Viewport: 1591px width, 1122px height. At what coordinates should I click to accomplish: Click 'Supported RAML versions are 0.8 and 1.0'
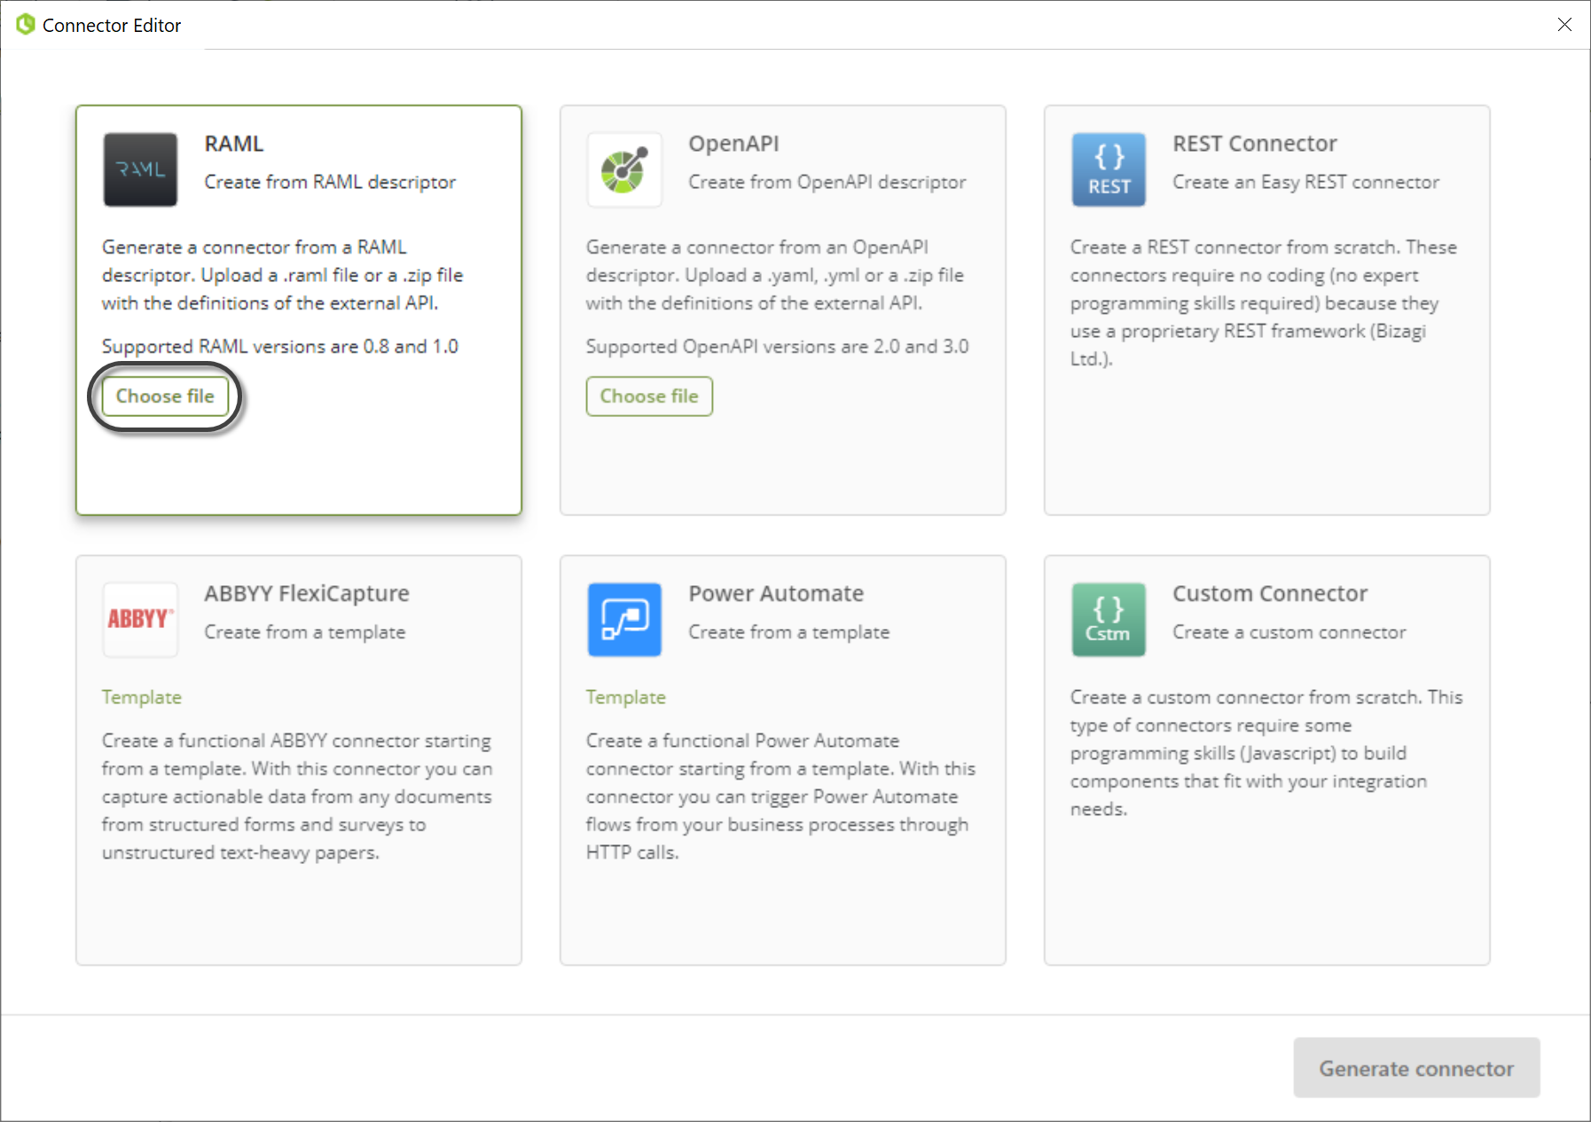tap(280, 346)
